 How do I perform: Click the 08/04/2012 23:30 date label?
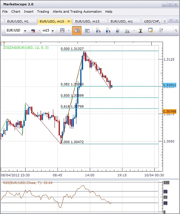tap(15, 175)
